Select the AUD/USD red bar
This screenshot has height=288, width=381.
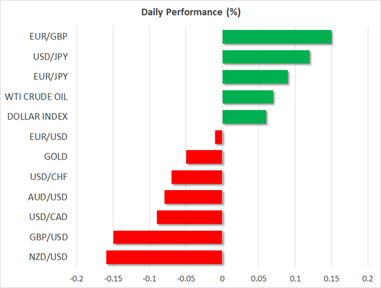(193, 197)
